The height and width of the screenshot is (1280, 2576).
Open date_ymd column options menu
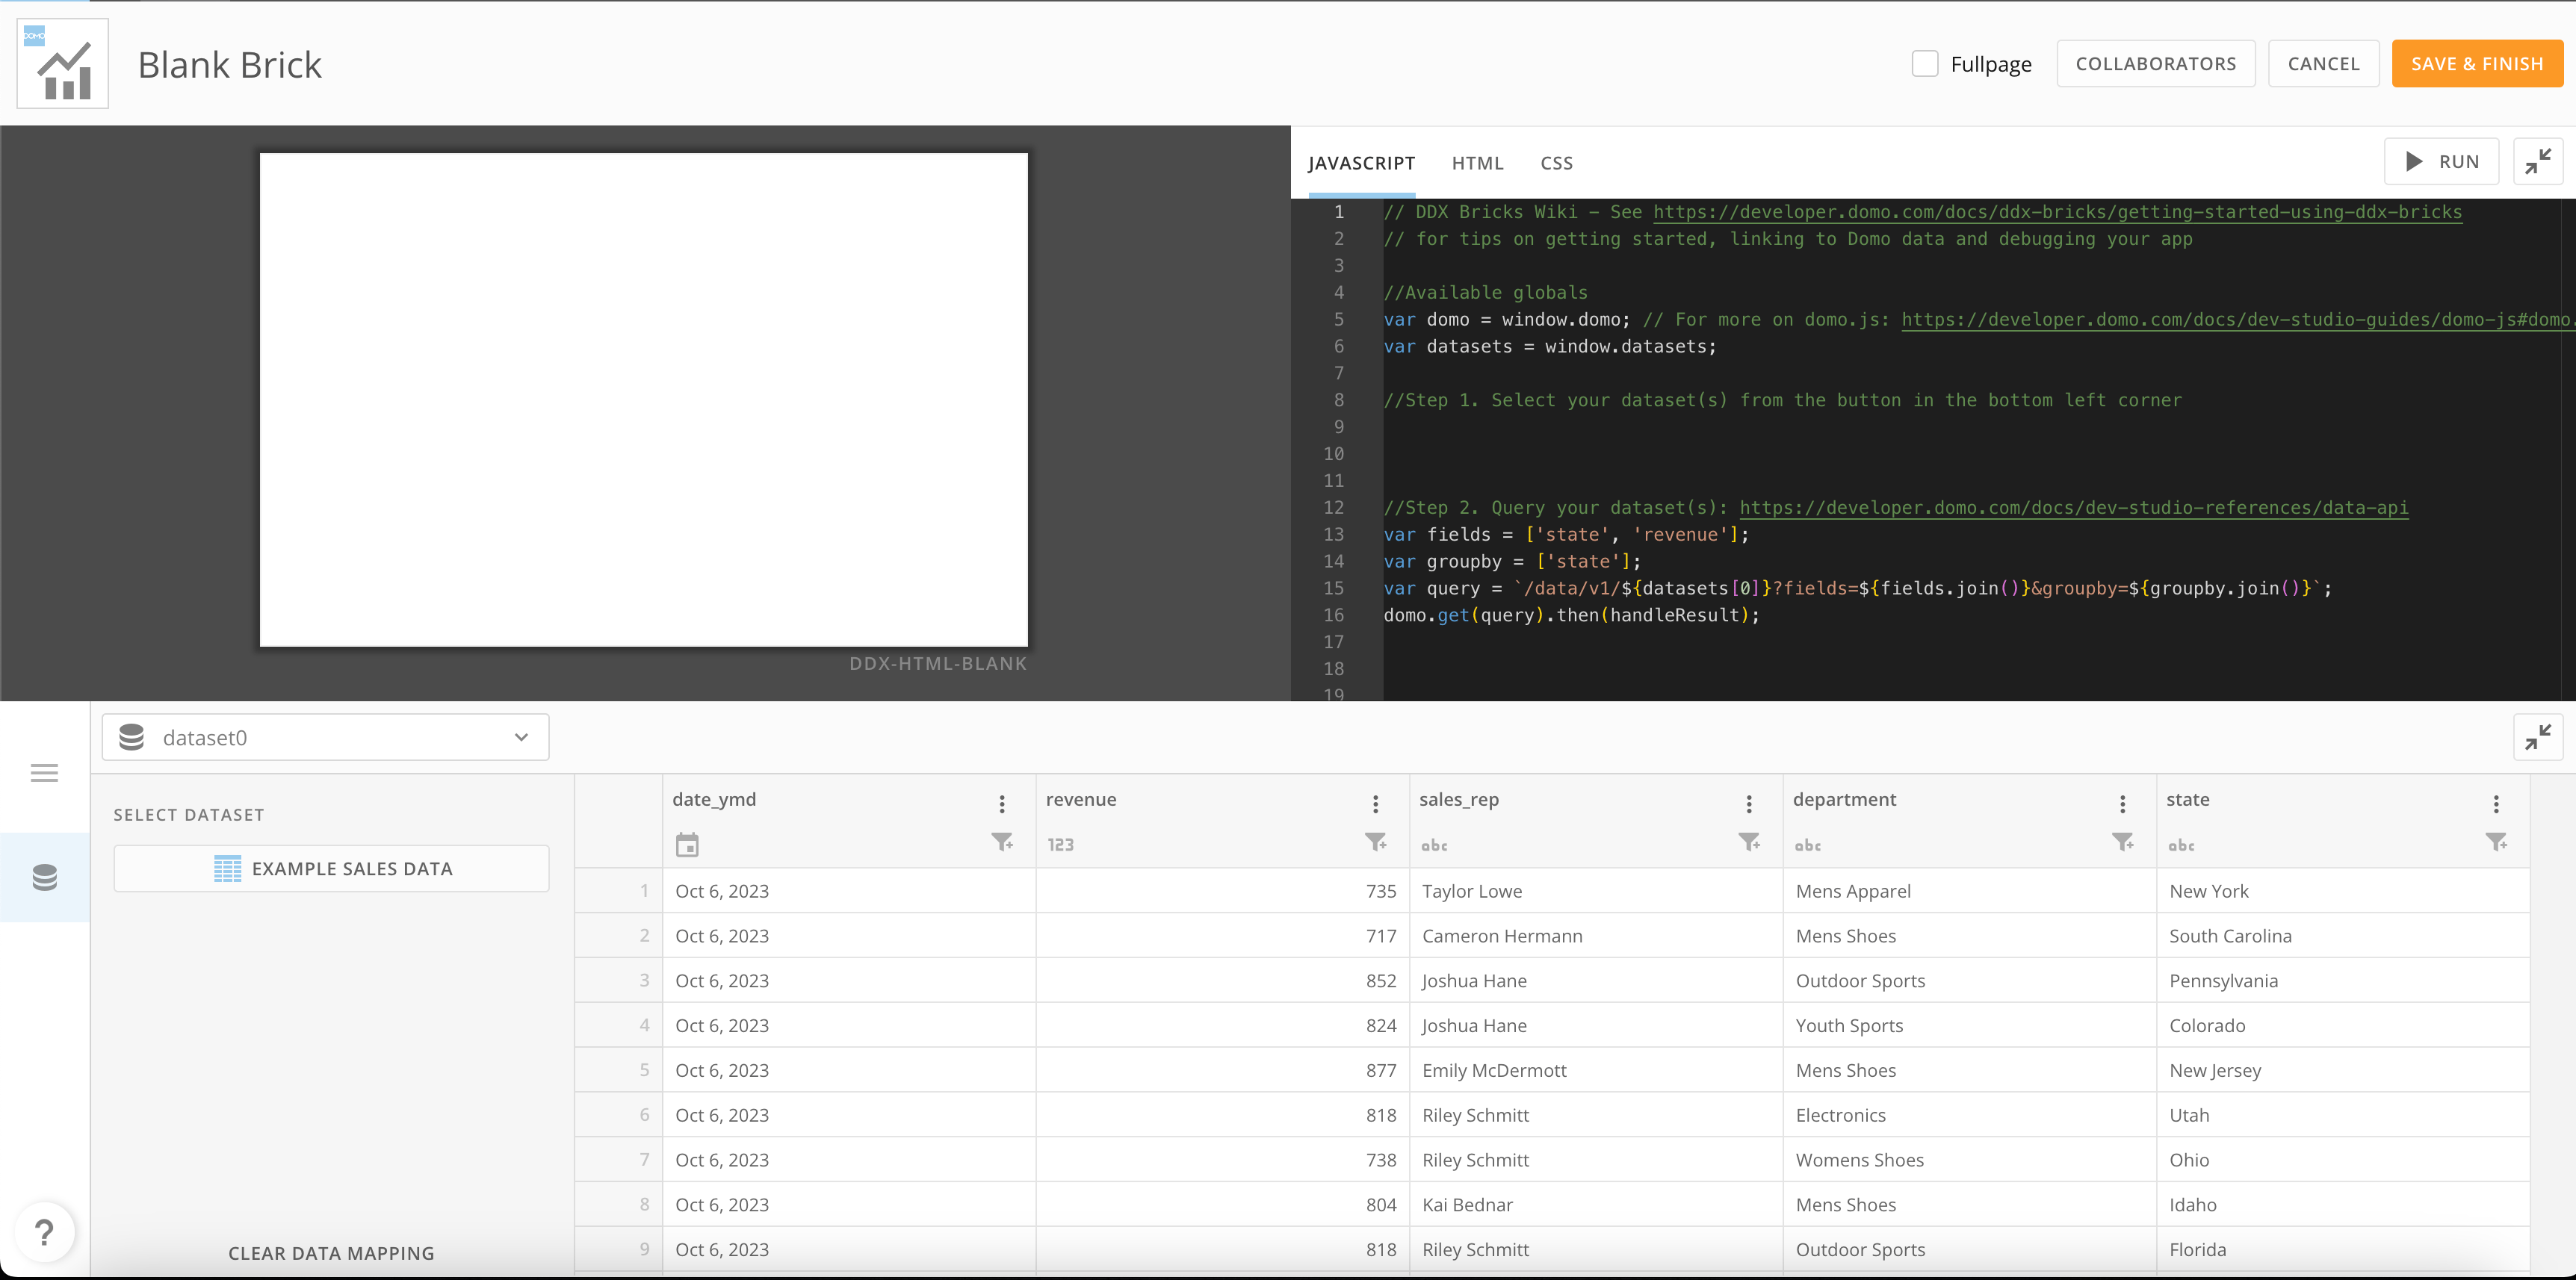point(1002,804)
